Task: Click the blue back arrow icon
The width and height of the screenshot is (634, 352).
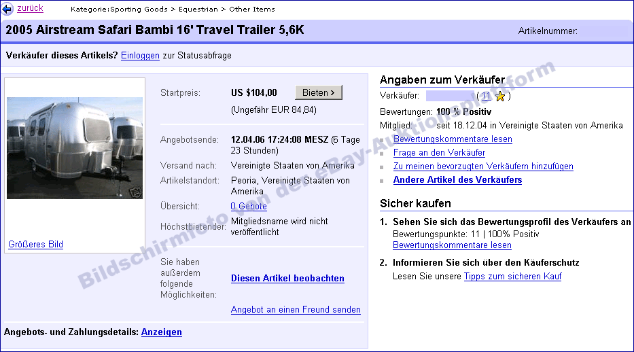Action: click(x=7, y=9)
